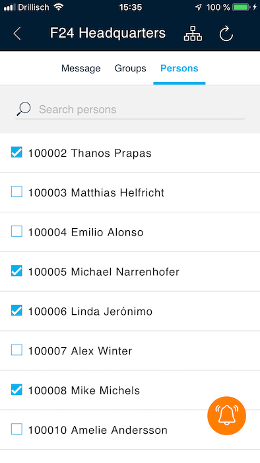Tap the magnifying glass search icon
260x463 pixels.
coord(24,109)
